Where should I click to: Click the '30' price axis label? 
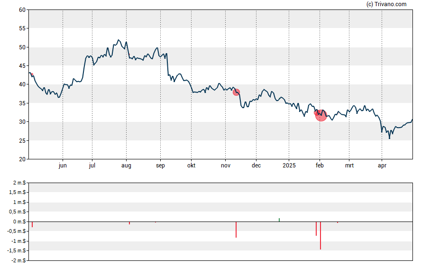[x=22, y=122]
